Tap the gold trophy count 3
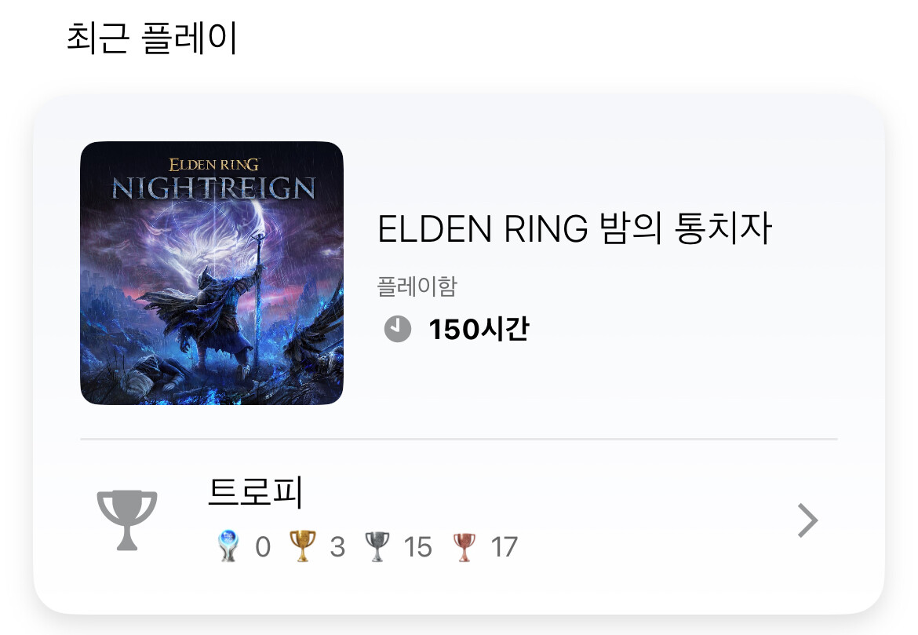Image resolution: width=918 pixels, height=635 pixels. tap(337, 547)
